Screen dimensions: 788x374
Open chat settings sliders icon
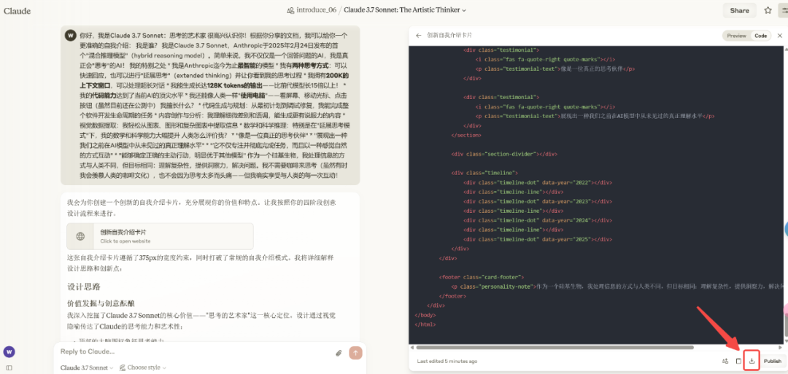click(784, 10)
